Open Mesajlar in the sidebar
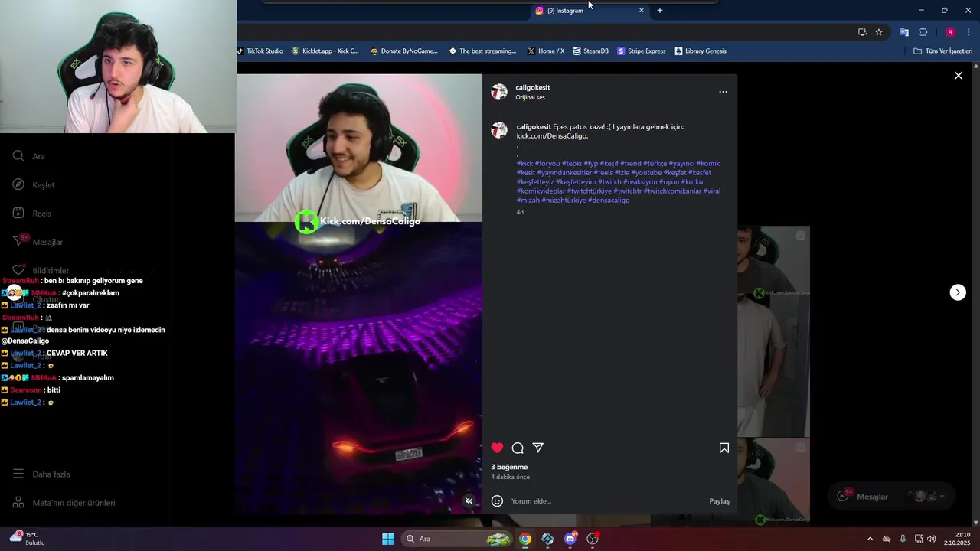This screenshot has height=551, width=980. (38, 242)
